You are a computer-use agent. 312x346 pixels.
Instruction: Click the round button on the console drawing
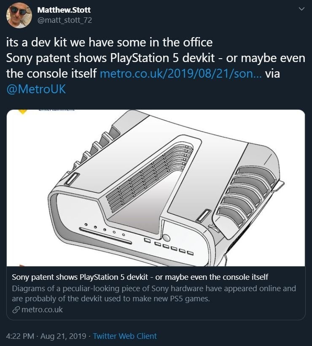click(x=166, y=238)
